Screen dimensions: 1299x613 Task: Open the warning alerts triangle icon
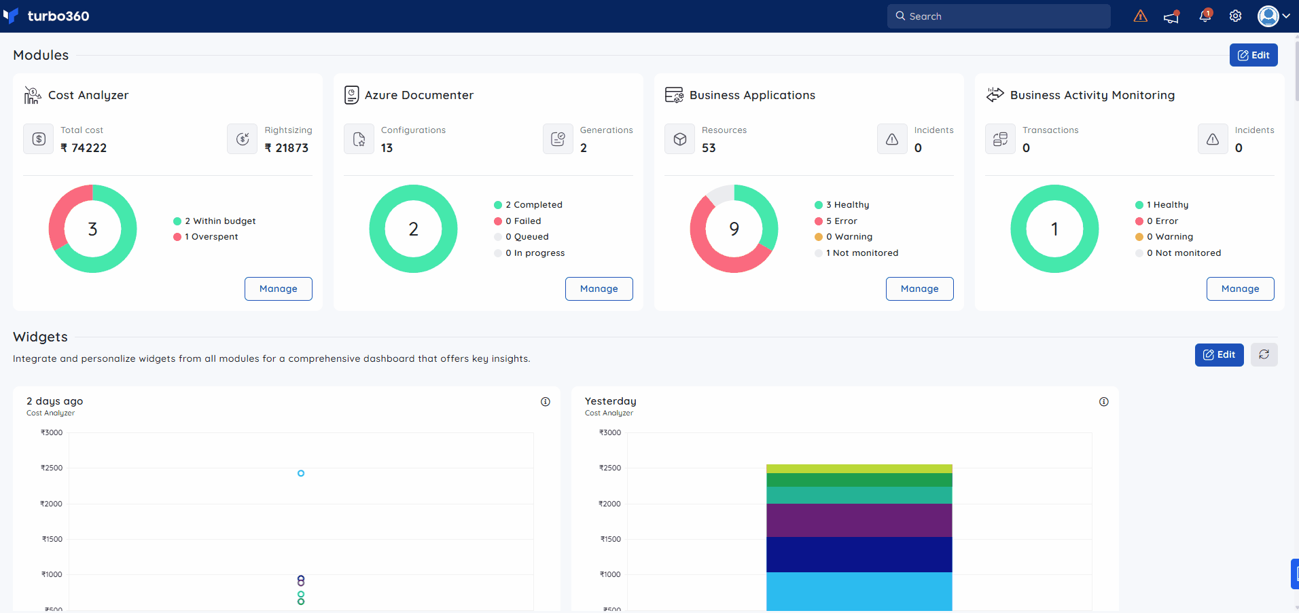pos(1141,16)
